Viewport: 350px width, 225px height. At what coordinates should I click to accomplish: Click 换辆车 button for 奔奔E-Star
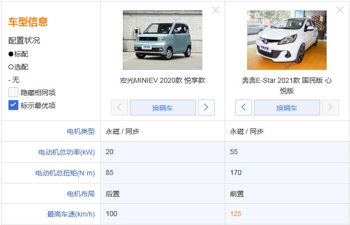287,108
